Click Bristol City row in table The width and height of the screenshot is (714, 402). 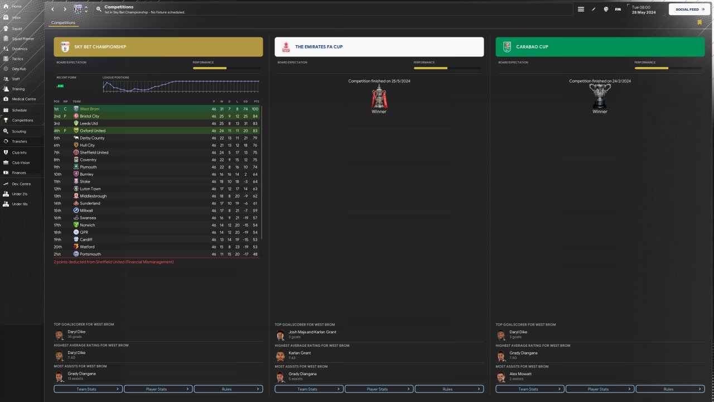click(156, 116)
